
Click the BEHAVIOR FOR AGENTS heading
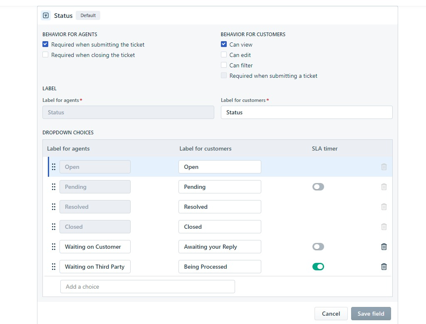[x=70, y=34]
